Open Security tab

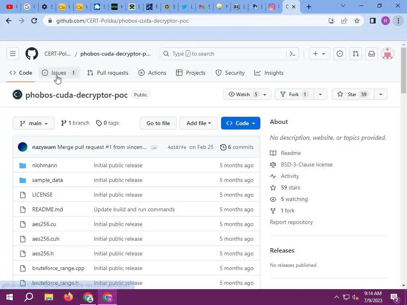pyautogui.click(x=230, y=73)
